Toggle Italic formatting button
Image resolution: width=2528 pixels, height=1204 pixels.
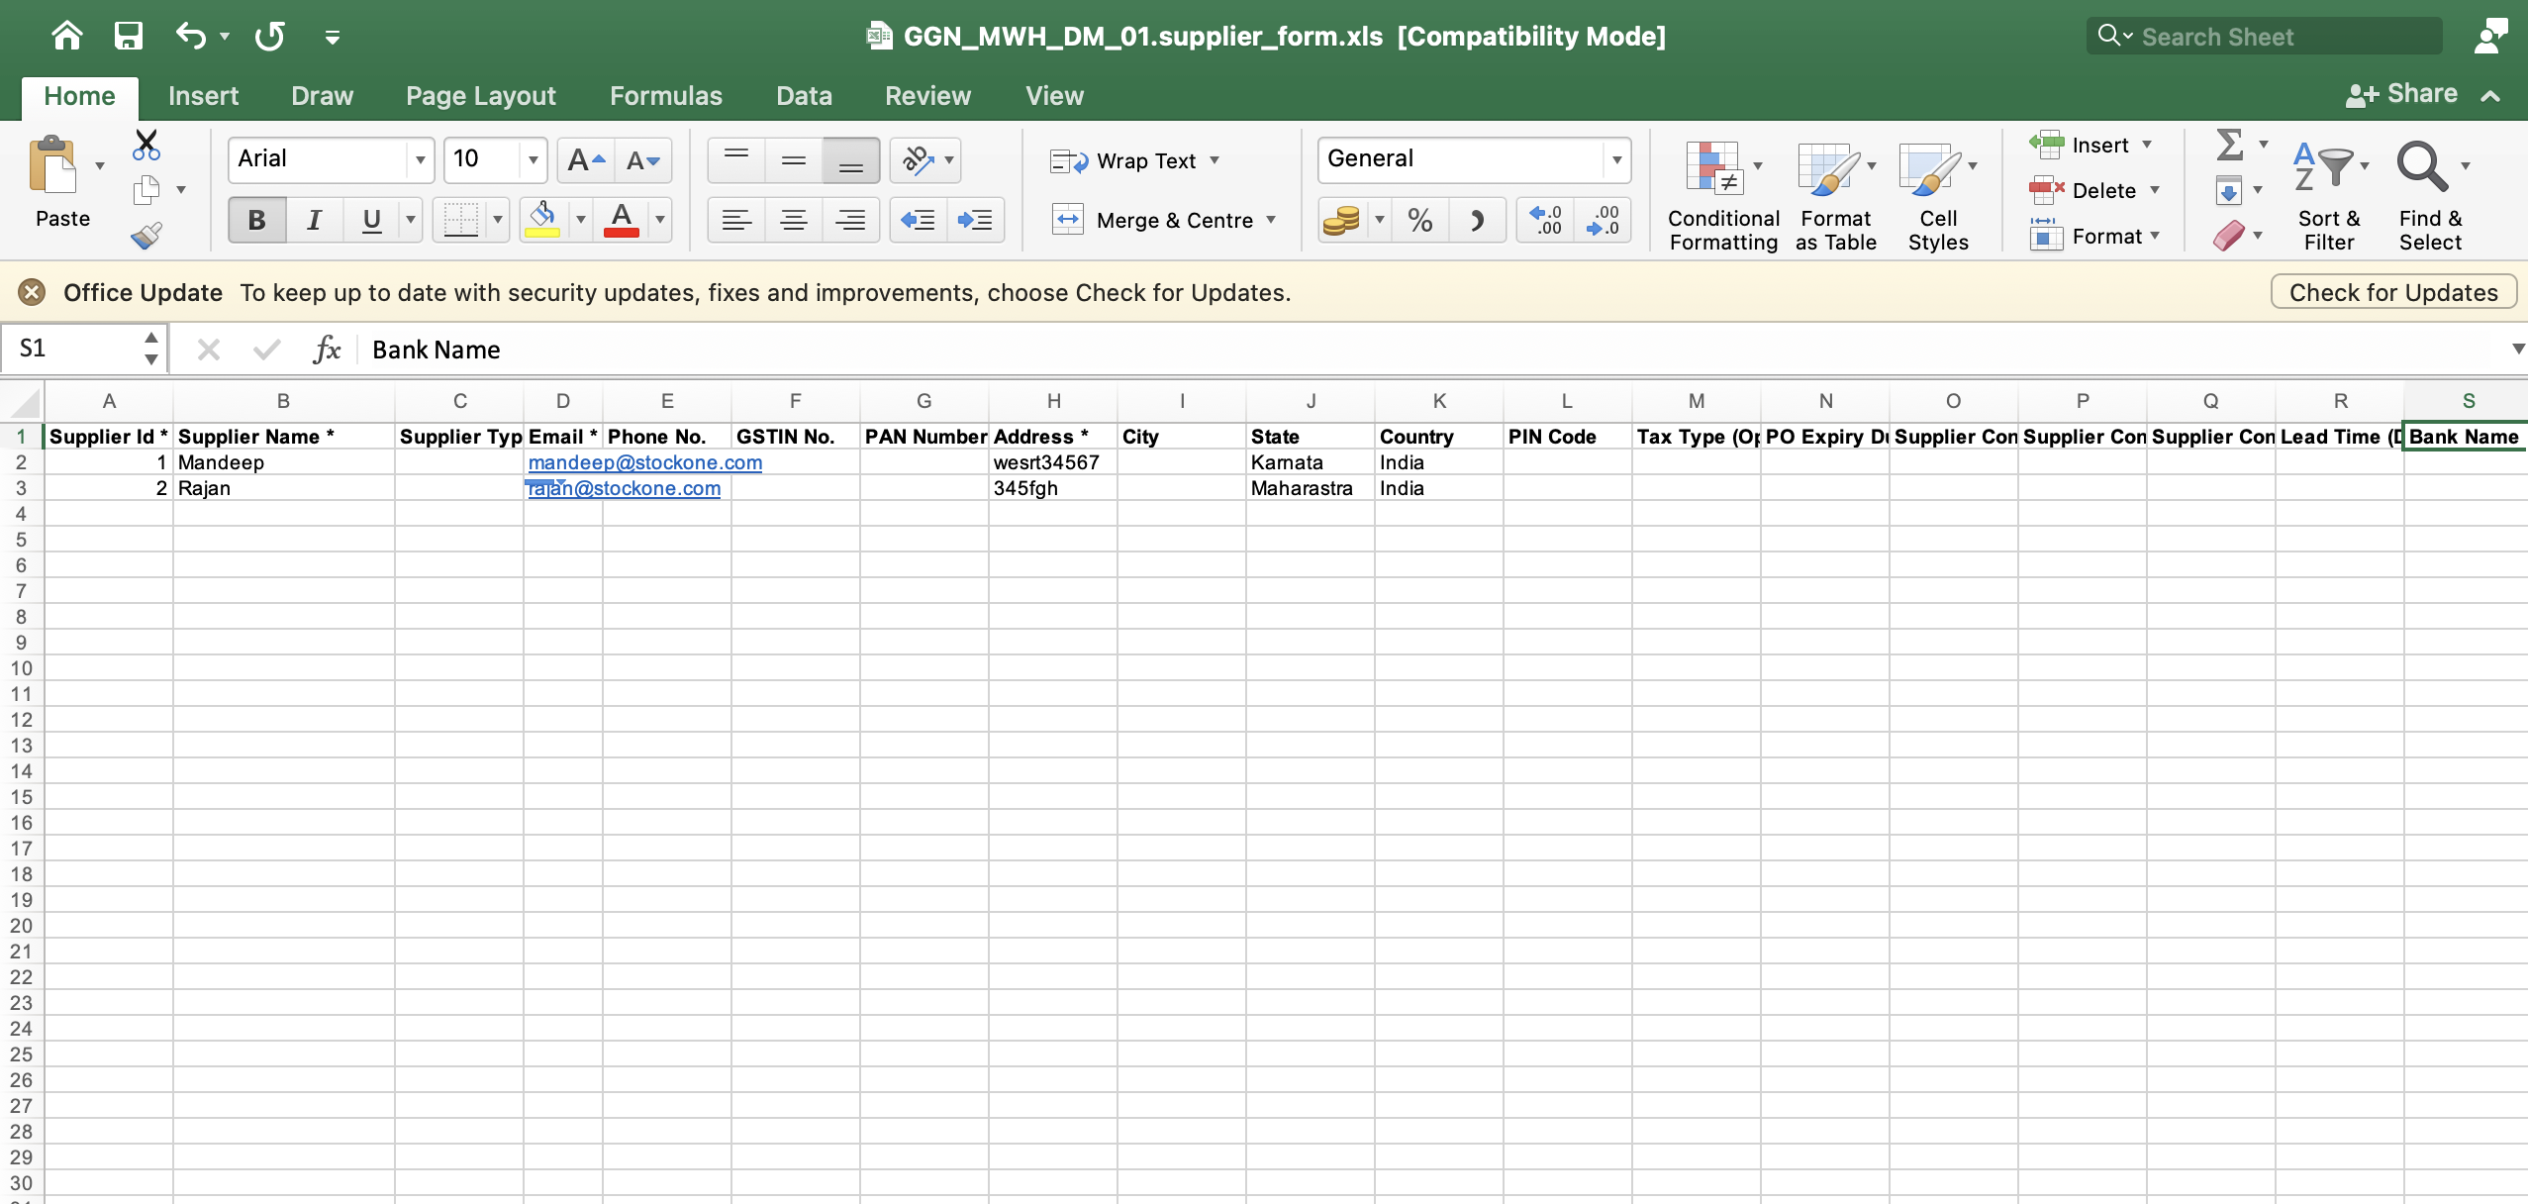click(314, 220)
